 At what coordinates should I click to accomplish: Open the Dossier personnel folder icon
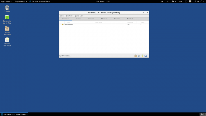[7, 29]
